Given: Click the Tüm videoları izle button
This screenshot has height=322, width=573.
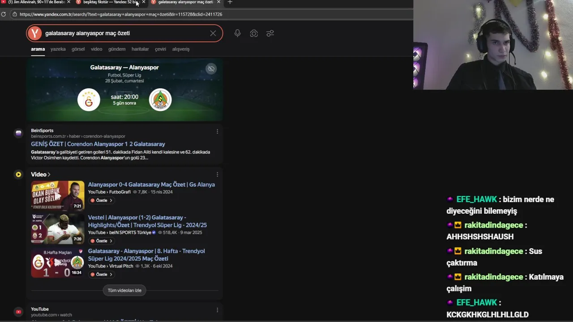Looking at the screenshot, I should (x=124, y=291).
